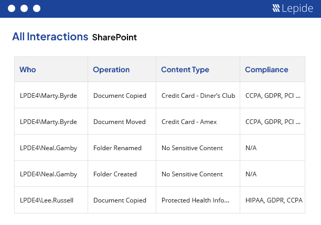Viewport: 321px width, 225px height.
Task: Click the Credit Card - Amex cell
Action: click(189, 122)
